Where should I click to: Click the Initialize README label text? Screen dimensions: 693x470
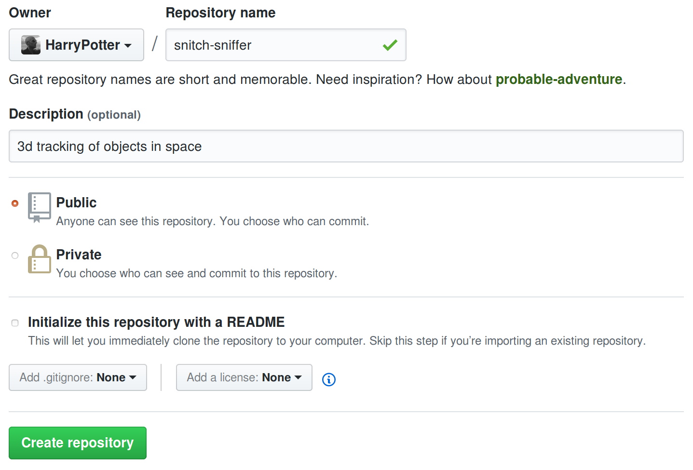point(156,322)
